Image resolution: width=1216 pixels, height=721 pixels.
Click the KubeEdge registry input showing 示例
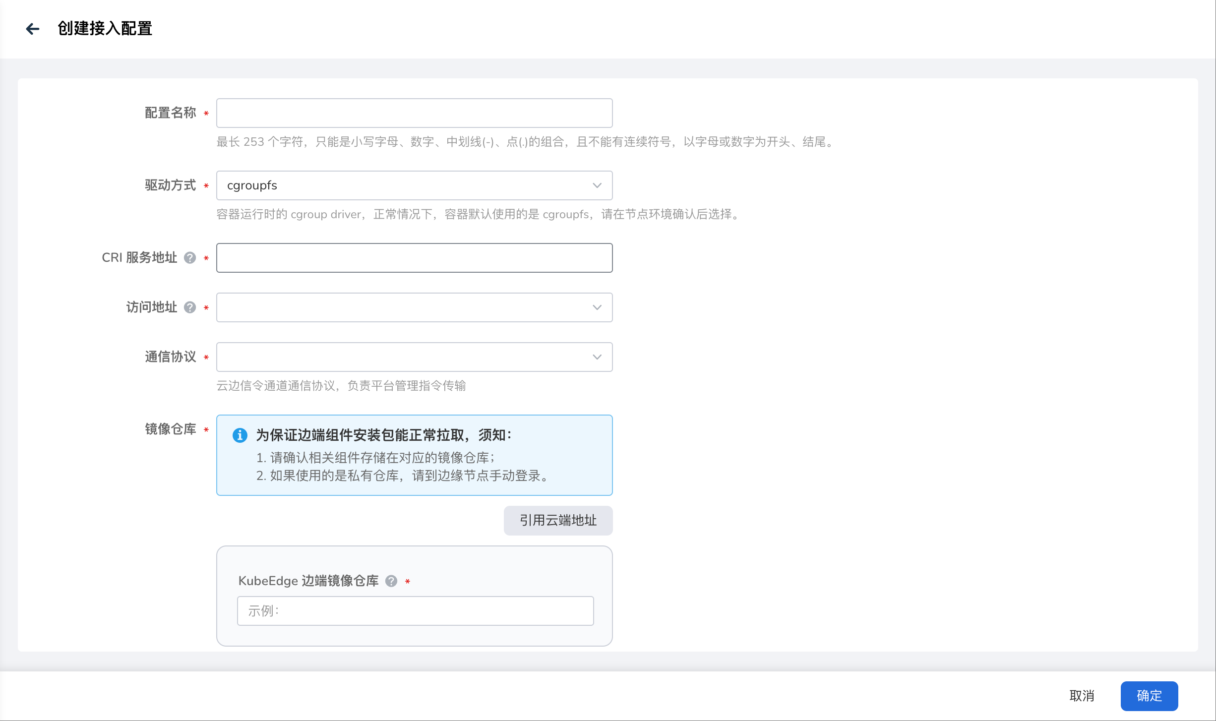[415, 611]
